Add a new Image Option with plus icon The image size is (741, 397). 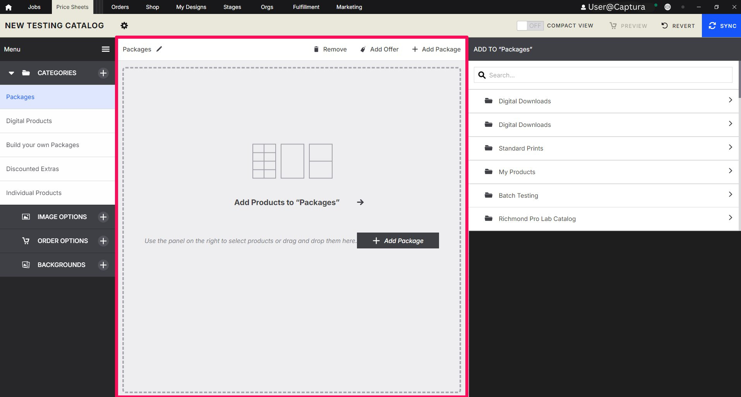click(x=103, y=217)
